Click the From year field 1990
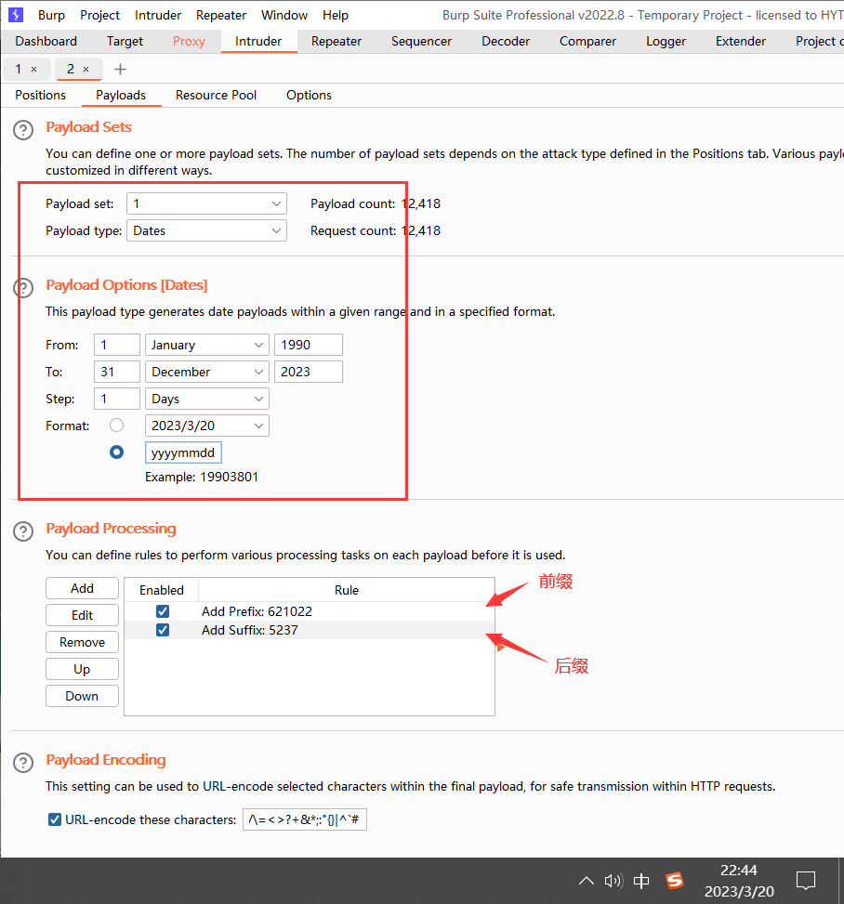Image resolution: width=844 pixels, height=904 pixels. click(x=309, y=345)
